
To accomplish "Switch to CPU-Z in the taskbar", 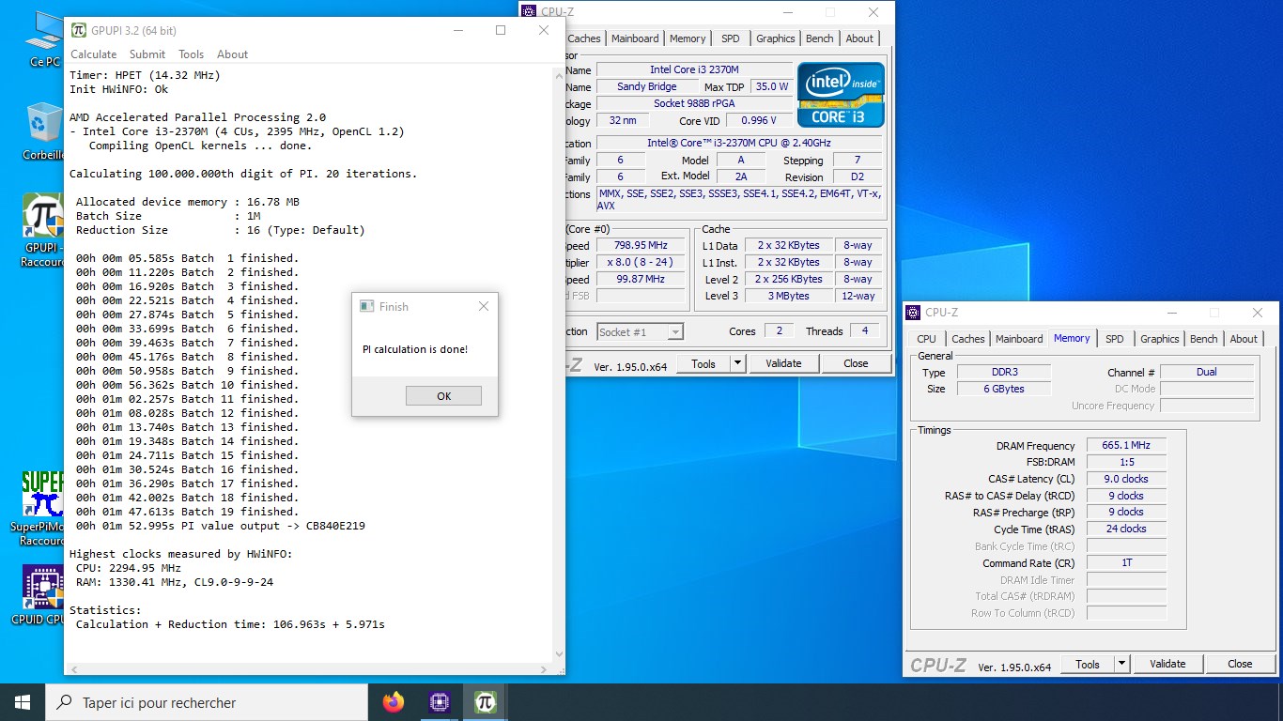I will (x=439, y=702).
